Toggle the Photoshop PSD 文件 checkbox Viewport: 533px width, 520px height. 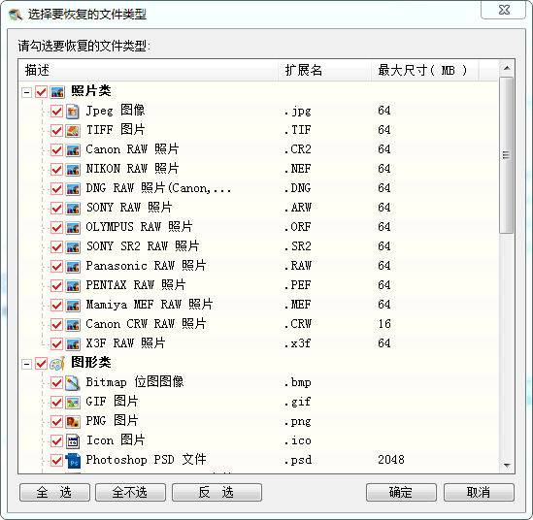tap(56, 461)
